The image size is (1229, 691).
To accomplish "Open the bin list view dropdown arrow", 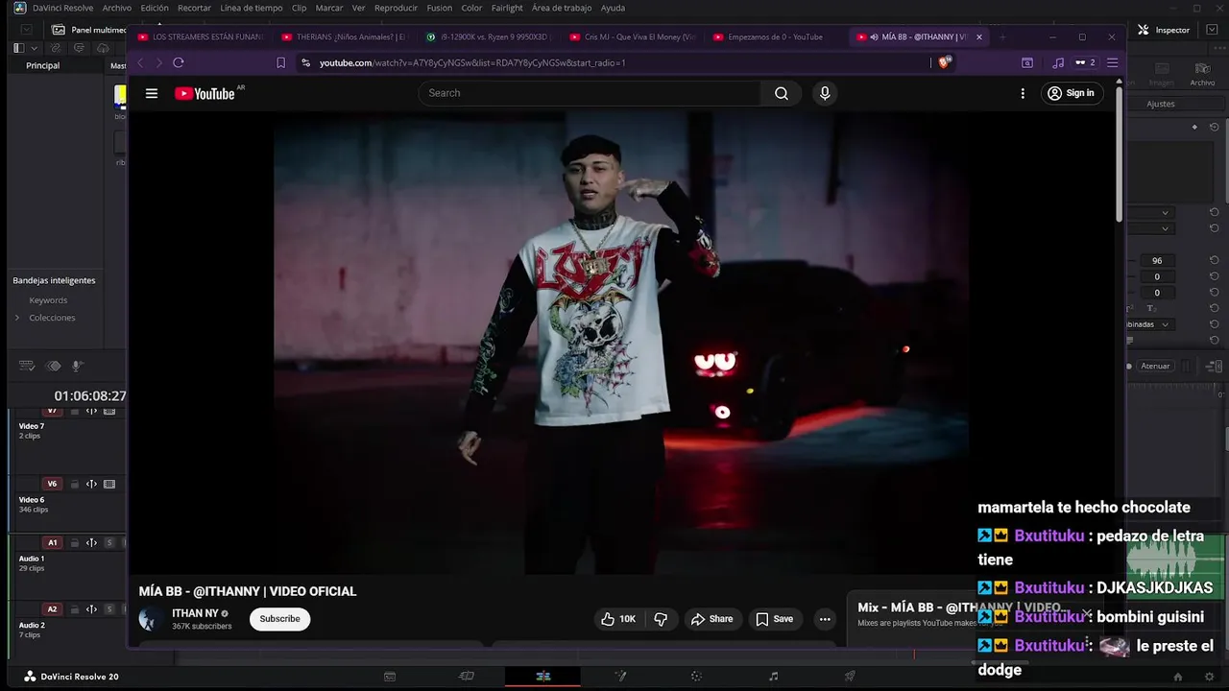I will (x=35, y=48).
